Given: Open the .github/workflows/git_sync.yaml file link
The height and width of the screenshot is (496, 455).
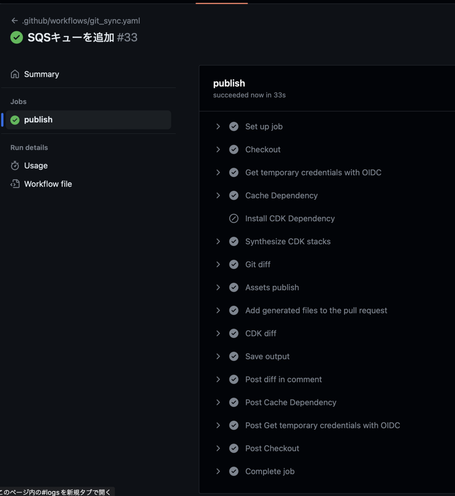Looking at the screenshot, I should 81,21.
